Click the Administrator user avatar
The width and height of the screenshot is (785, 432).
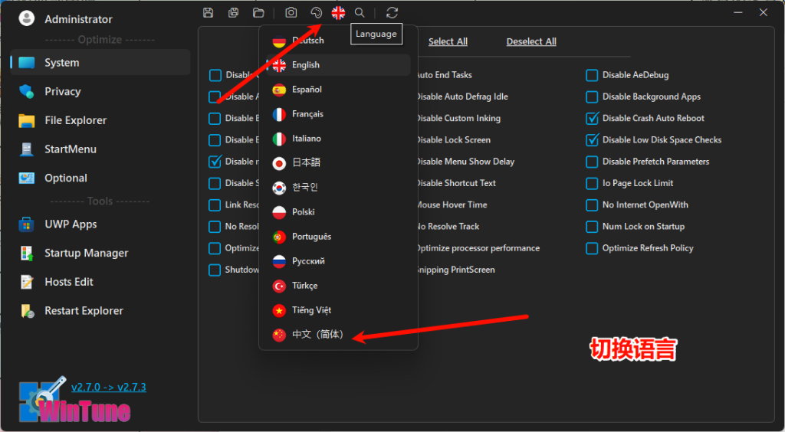[27, 18]
